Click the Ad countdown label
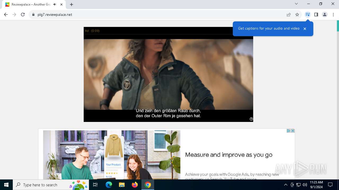Viewport: 339px width, 190px height. coord(92,31)
